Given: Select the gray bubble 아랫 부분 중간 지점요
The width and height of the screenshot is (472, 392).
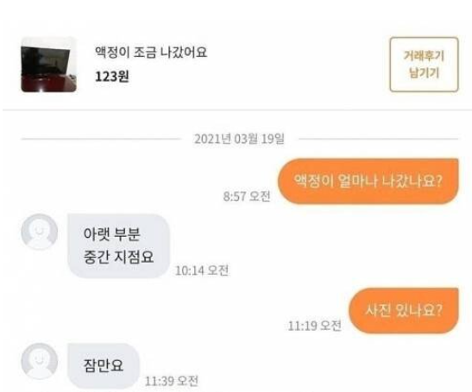Looking at the screenshot, I should pyautogui.click(x=118, y=246).
